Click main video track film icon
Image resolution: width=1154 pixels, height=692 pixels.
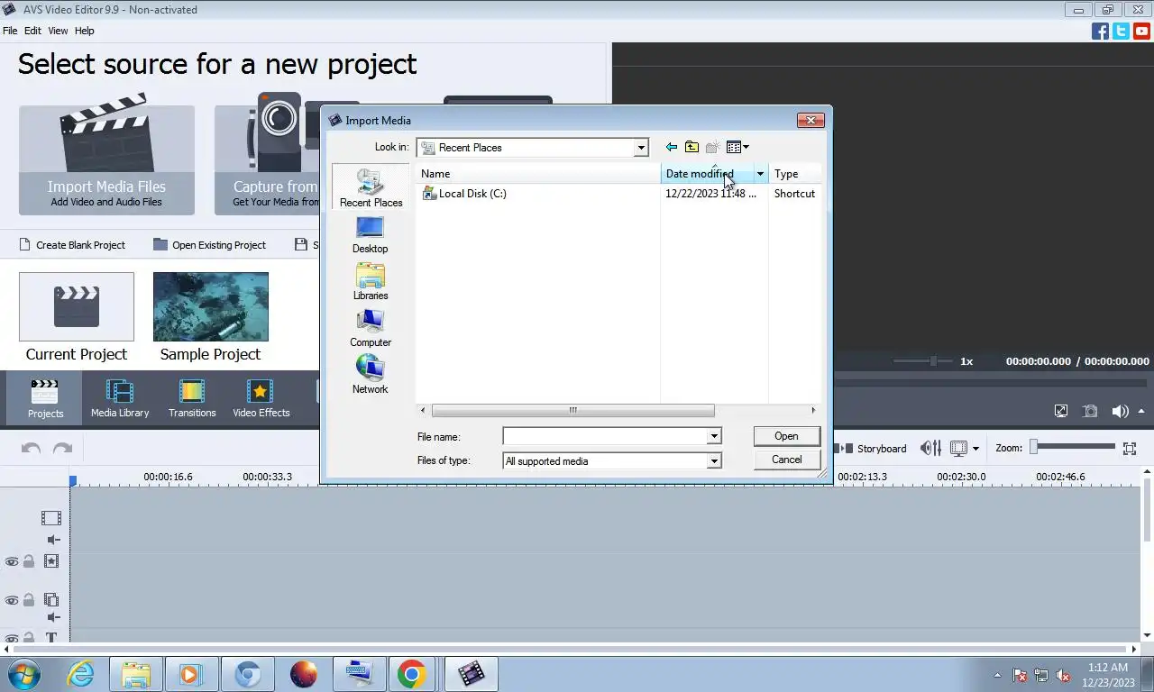click(51, 518)
